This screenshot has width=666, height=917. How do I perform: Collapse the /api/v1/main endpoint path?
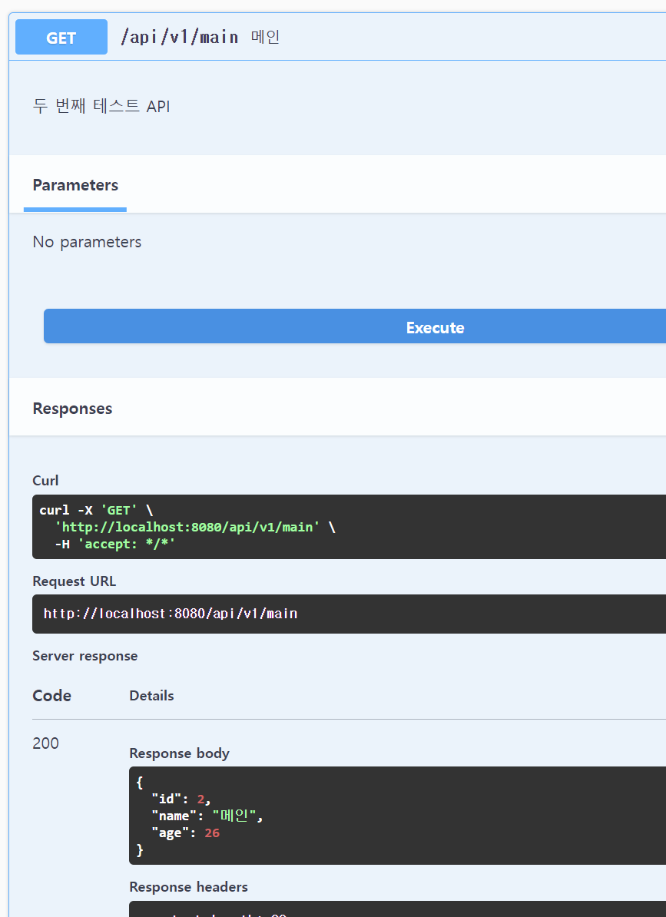(180, 37)
